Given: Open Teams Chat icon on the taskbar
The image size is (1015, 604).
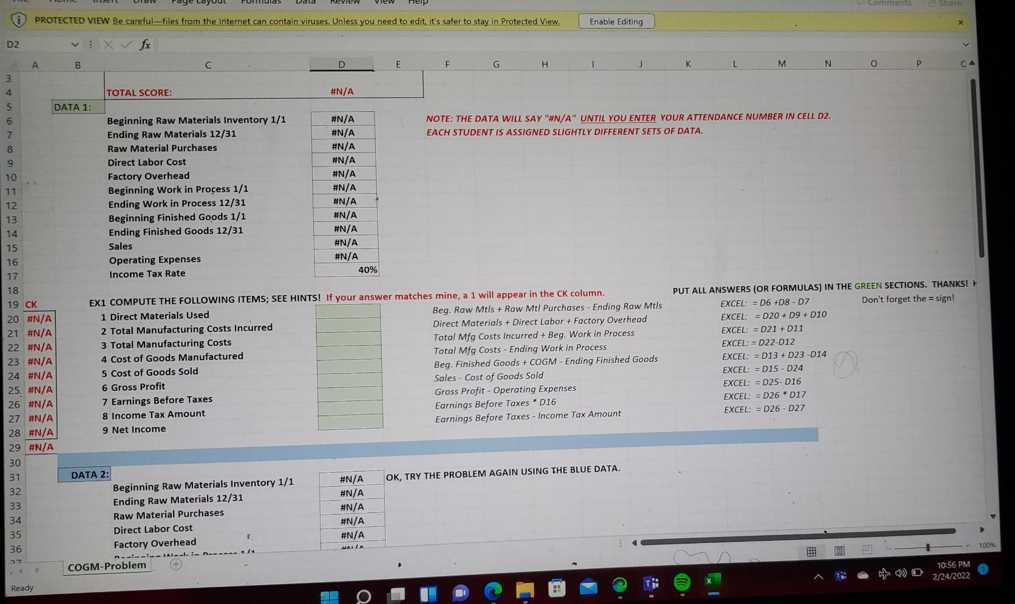Looking at the screenshot, I should 460,593.
